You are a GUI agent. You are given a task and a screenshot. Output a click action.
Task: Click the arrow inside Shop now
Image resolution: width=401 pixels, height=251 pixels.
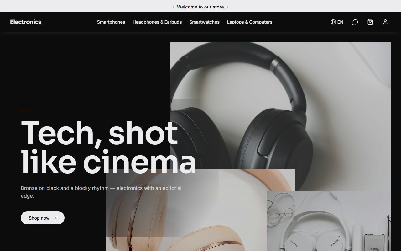pyautogui.click(x=55, y=218)
